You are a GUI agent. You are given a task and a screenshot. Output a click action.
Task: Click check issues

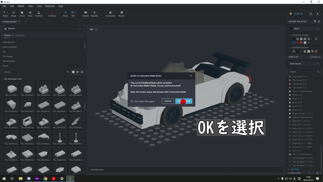click(295, 173)
